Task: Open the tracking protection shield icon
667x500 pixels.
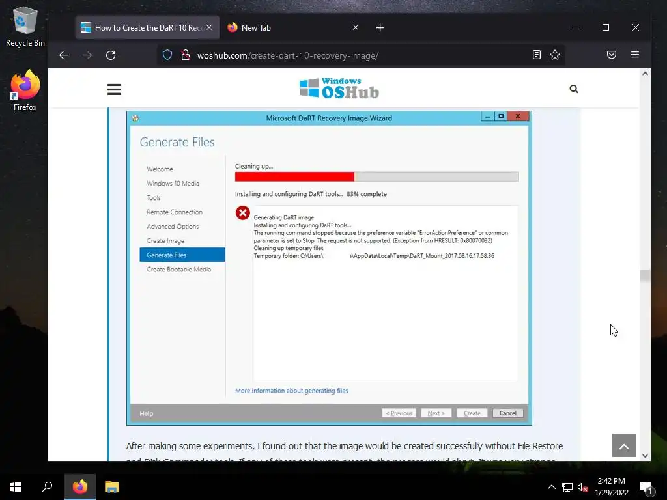Action: [x=167, y=55]
